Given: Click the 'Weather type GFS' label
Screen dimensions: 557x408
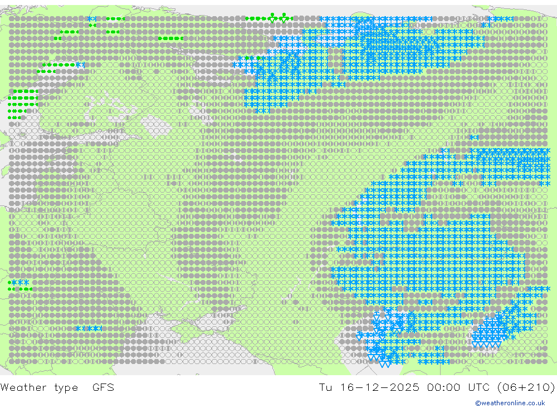Looking at the screenshot, I should pyautogui.click(x=57, y=387).
